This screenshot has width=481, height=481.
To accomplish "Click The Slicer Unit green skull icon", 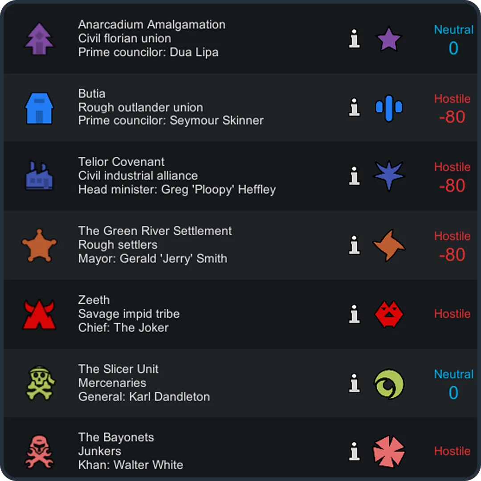I will click(40, 383).
